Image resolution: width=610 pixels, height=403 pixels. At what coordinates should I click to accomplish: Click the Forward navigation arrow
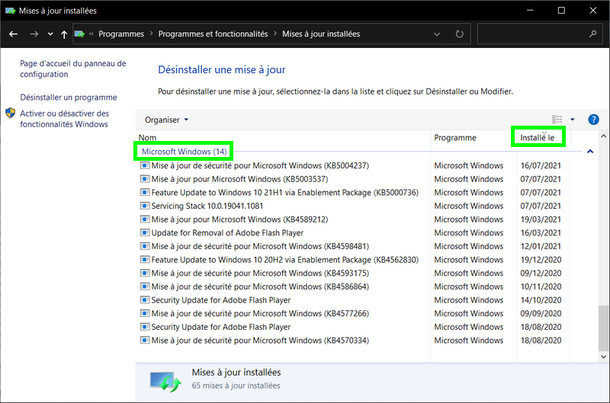pos(34,34)
